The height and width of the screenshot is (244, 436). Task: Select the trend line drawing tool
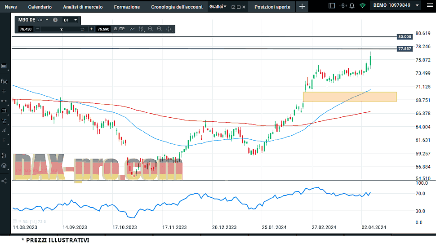[4, 101]
